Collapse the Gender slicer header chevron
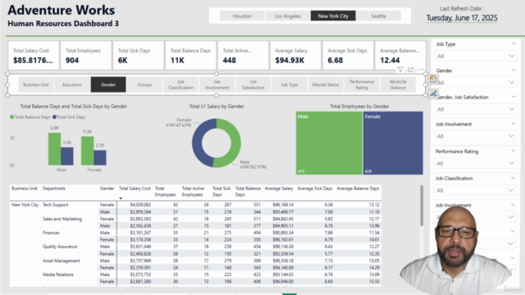This screenshot has height=295, width=525. point(514,70)
